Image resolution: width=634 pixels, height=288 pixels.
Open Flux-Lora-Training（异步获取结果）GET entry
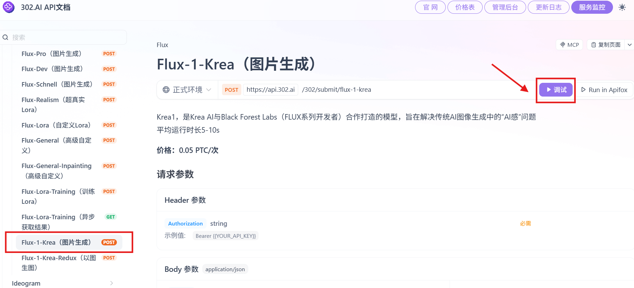pos(69,222)
